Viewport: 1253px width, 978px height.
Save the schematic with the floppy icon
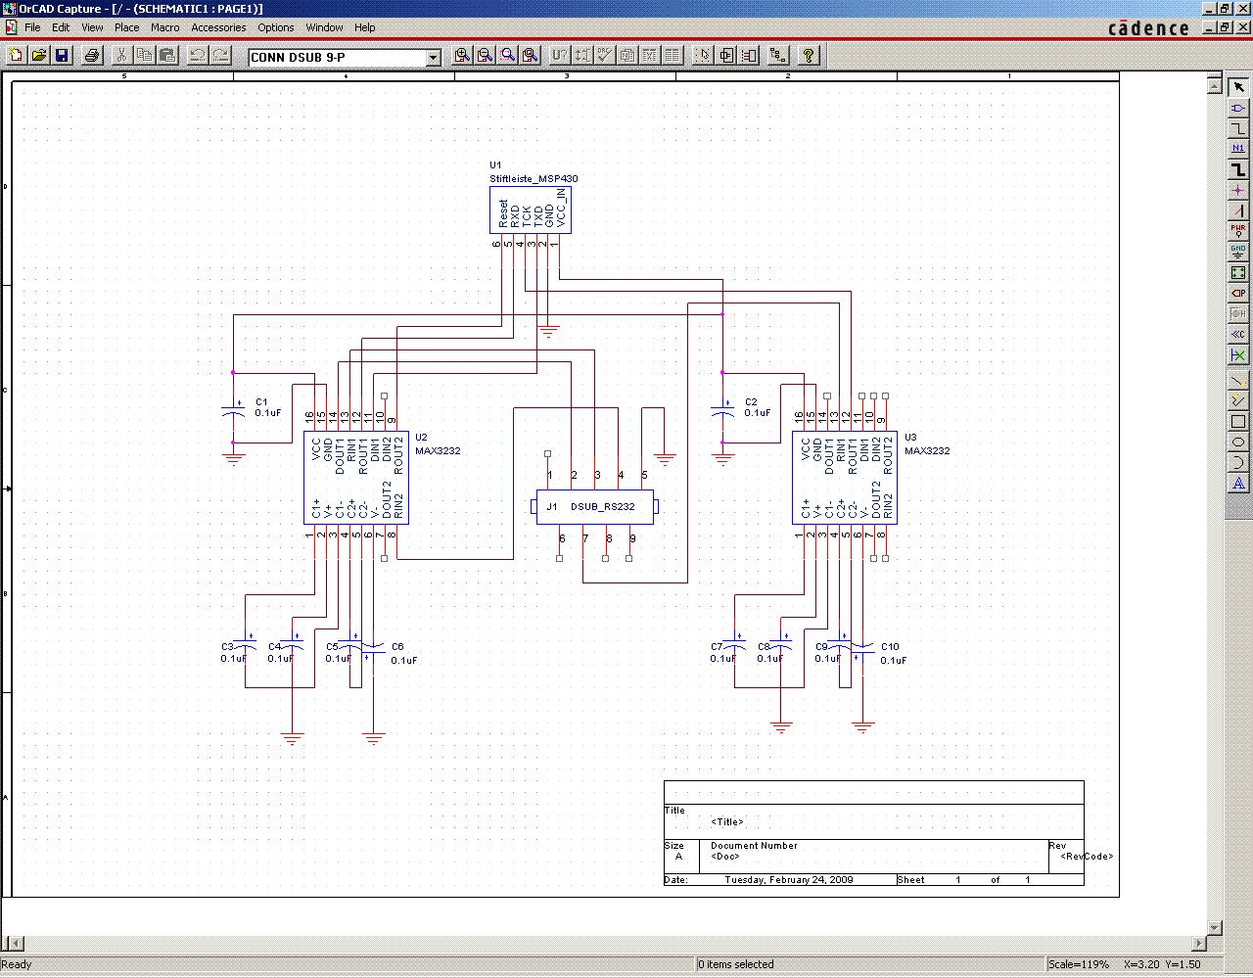[x=62, y=56]
